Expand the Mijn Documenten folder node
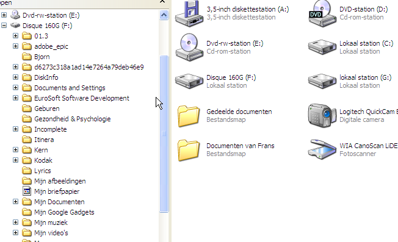The image size is (398, 242). click(15, 201)
